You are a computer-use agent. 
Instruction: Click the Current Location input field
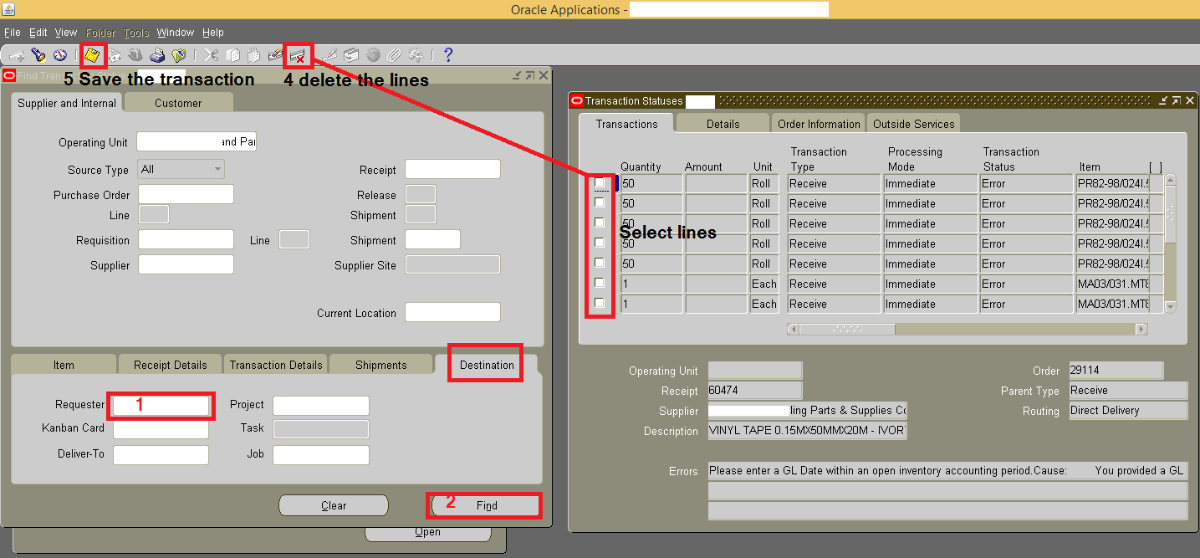point(452,313)
